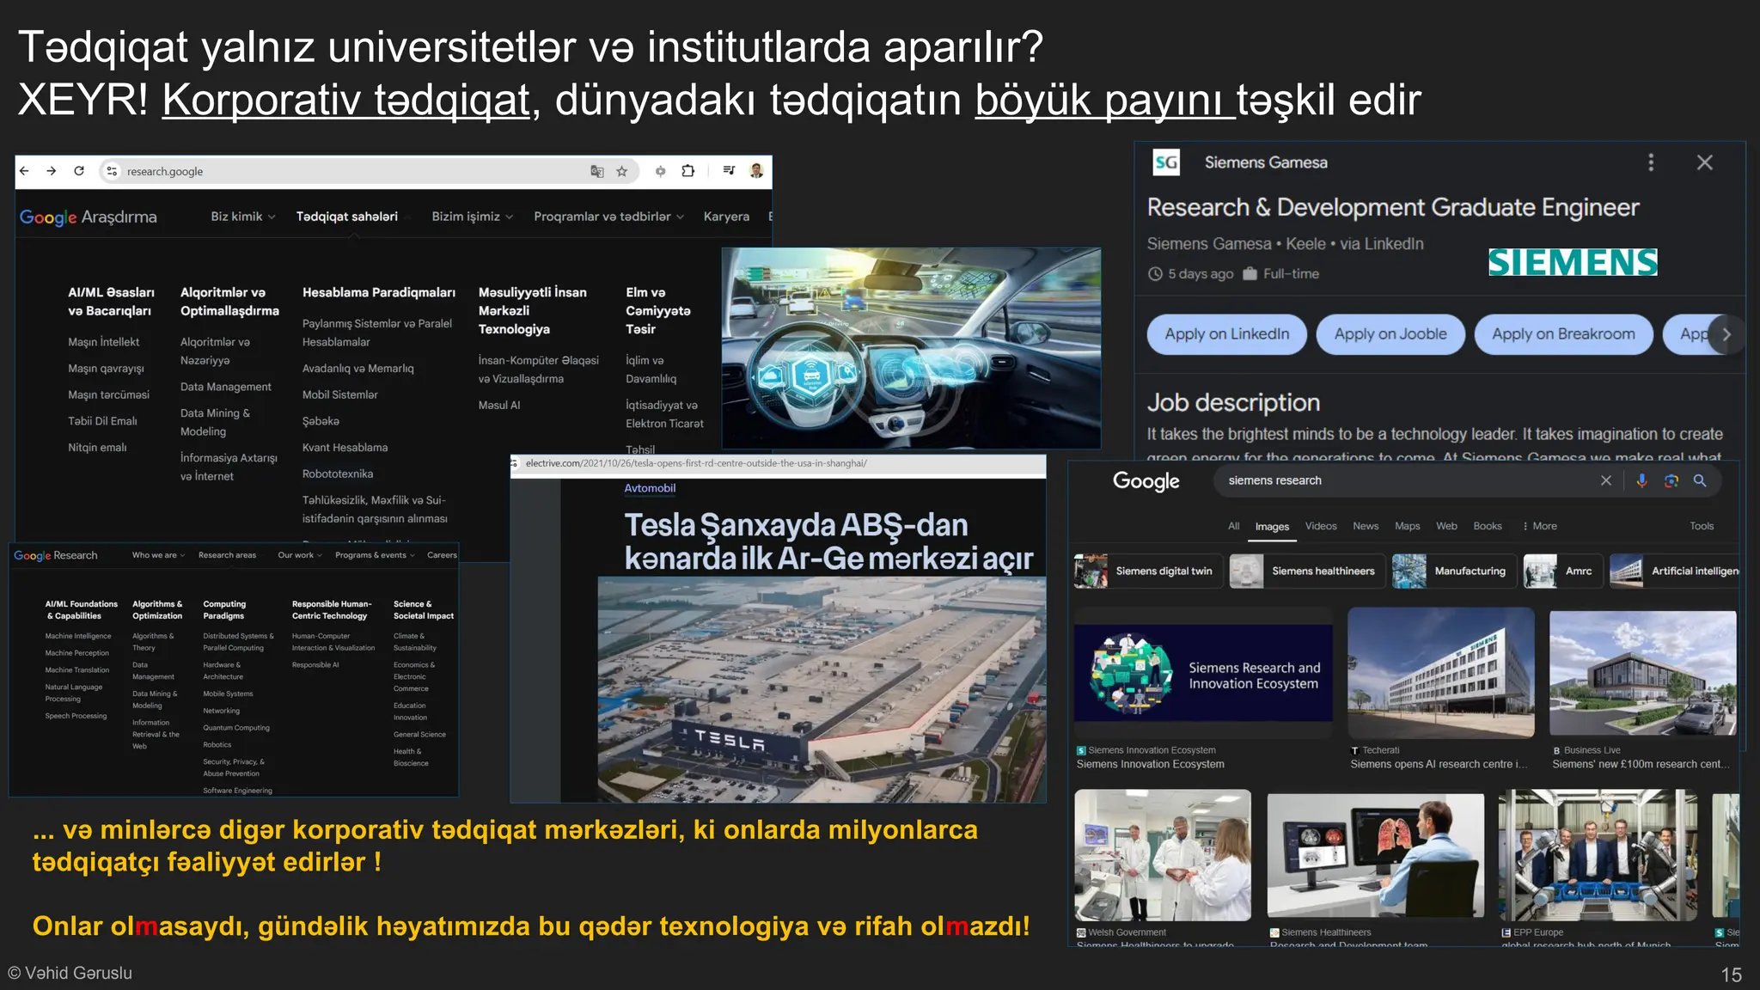Open Techerati Siemens AI research centre image
Viewport: 1760px width, 990px height.
[1441, 675]
